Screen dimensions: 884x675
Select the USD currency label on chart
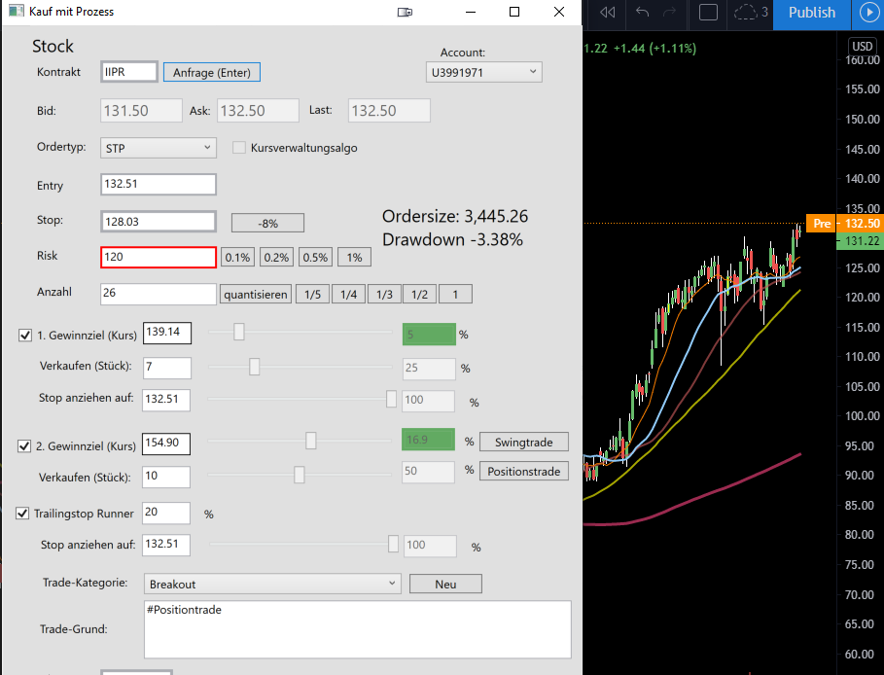pos(862,47)
